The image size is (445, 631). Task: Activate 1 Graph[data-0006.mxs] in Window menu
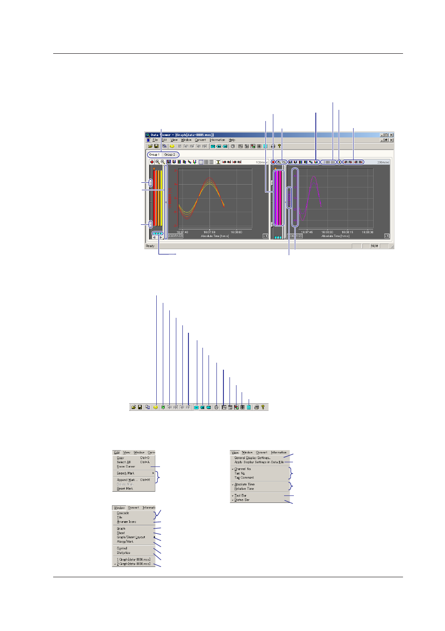click(x=133, y=559)
